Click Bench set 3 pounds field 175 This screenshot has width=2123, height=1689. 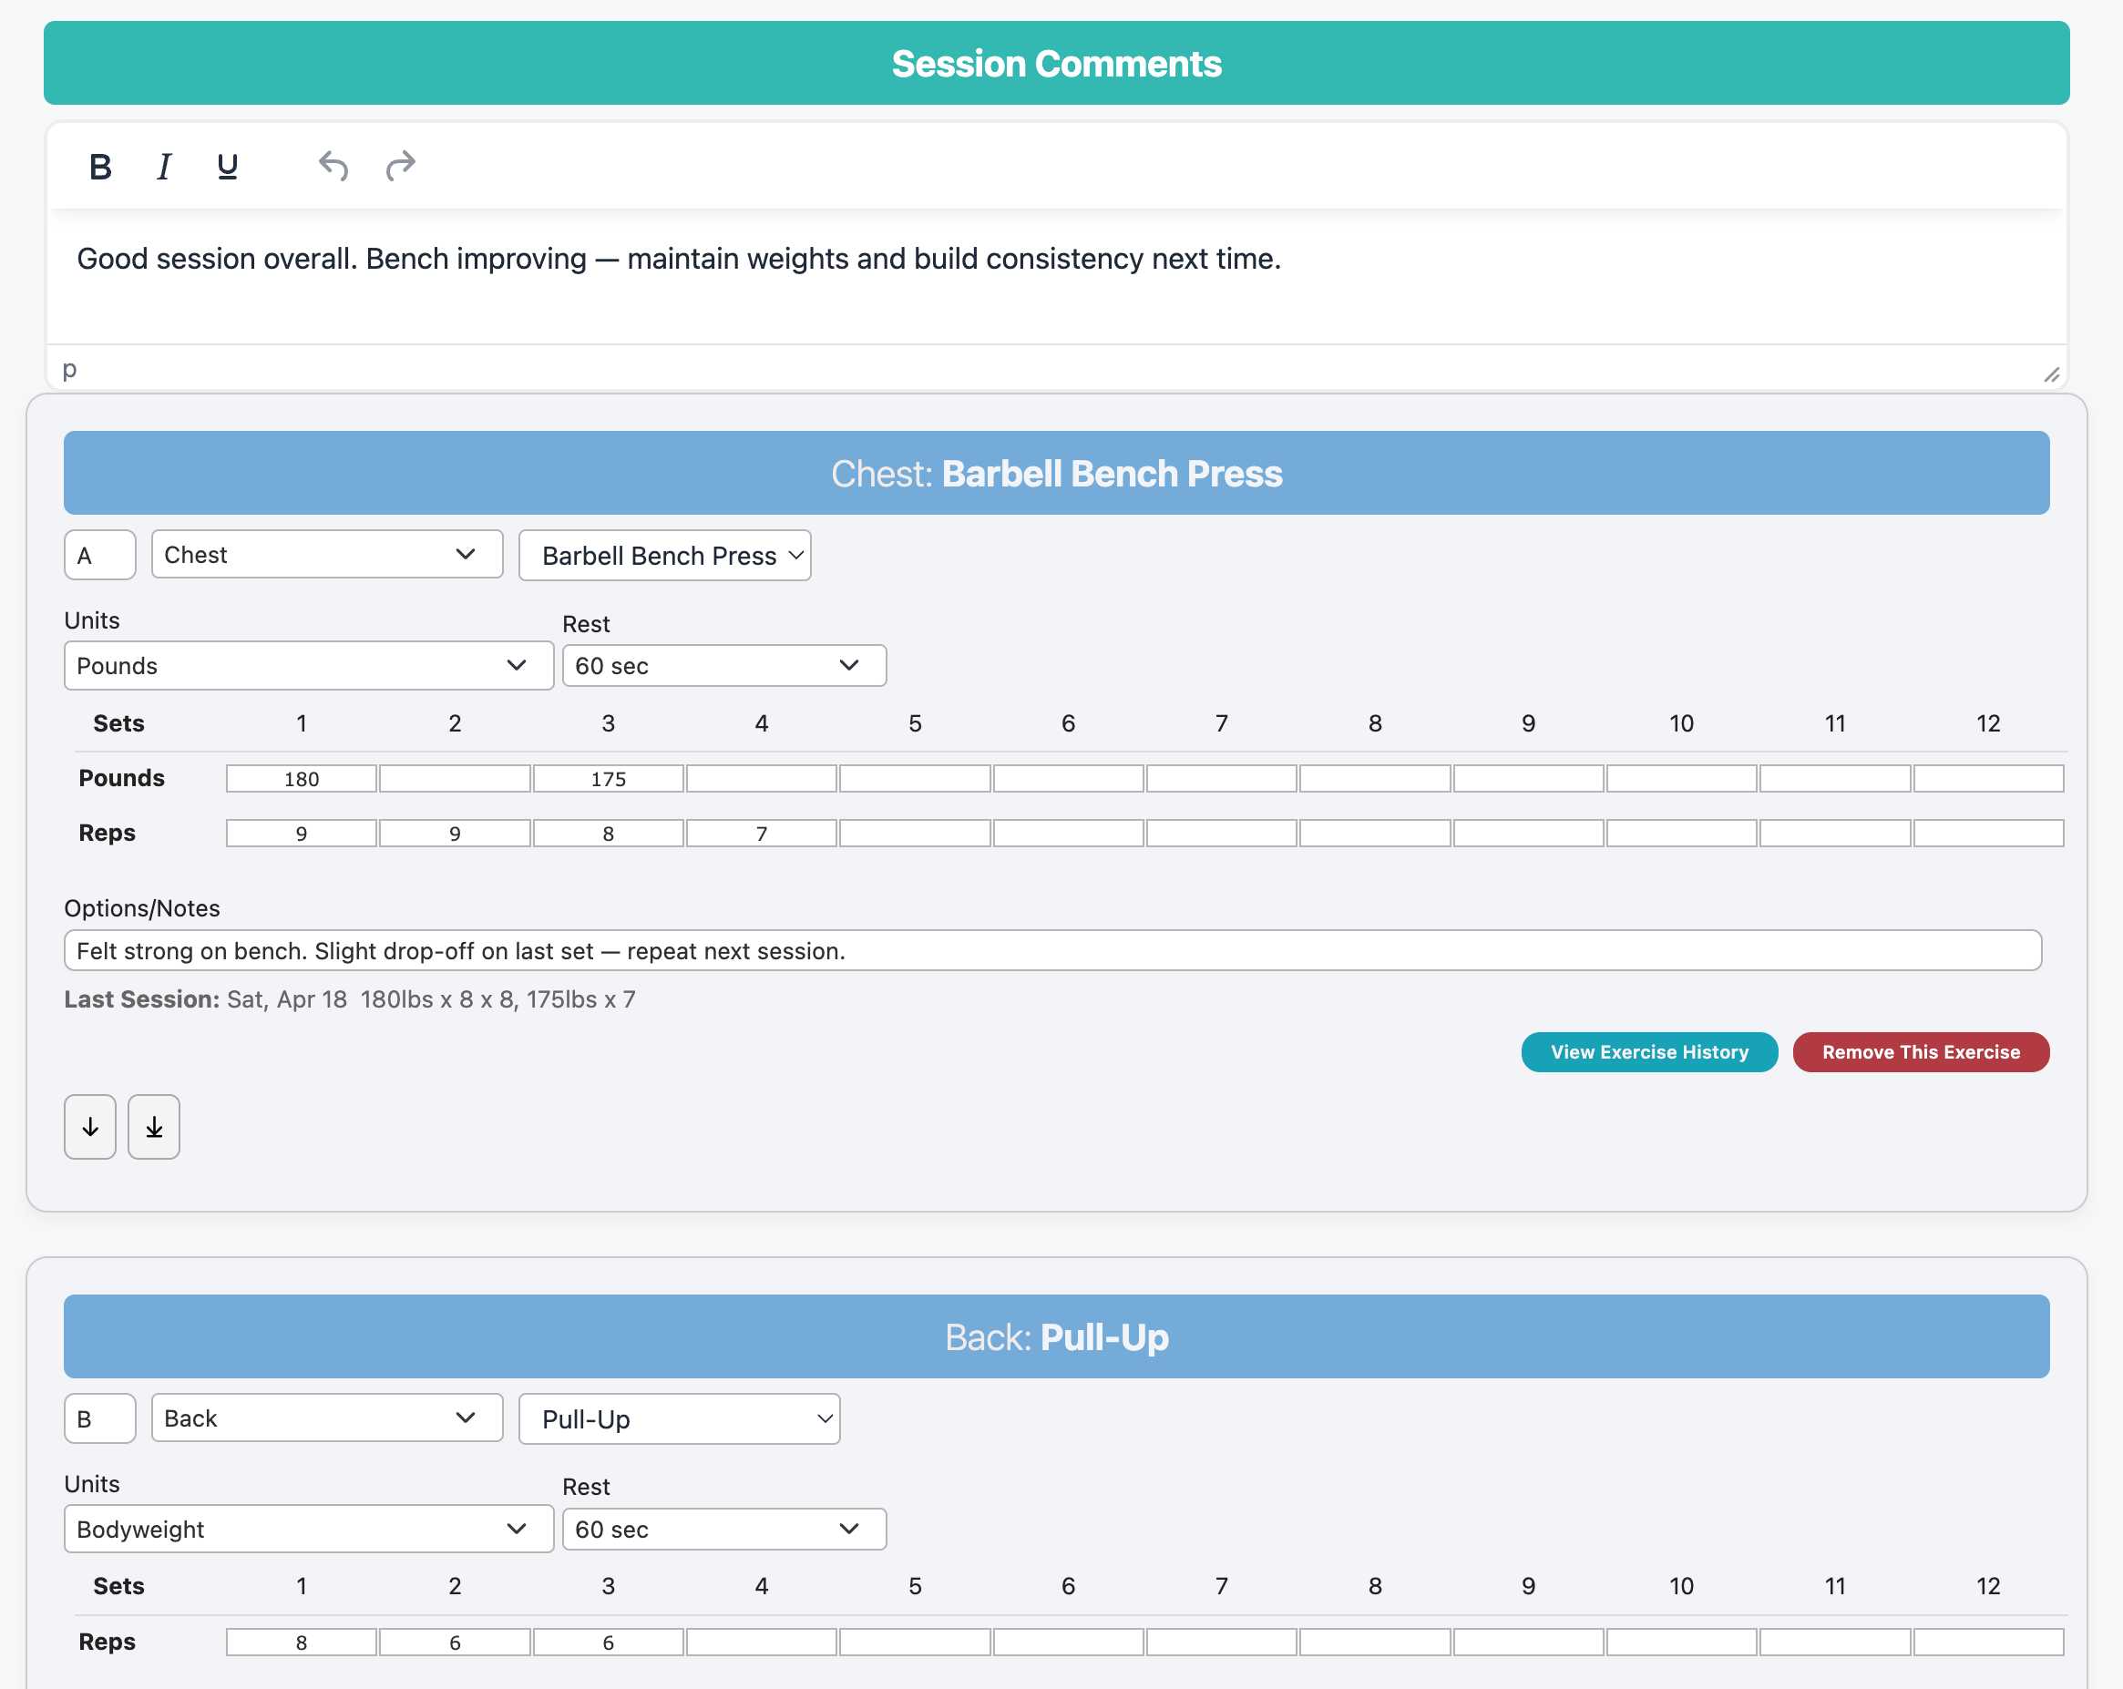point(609,779)
